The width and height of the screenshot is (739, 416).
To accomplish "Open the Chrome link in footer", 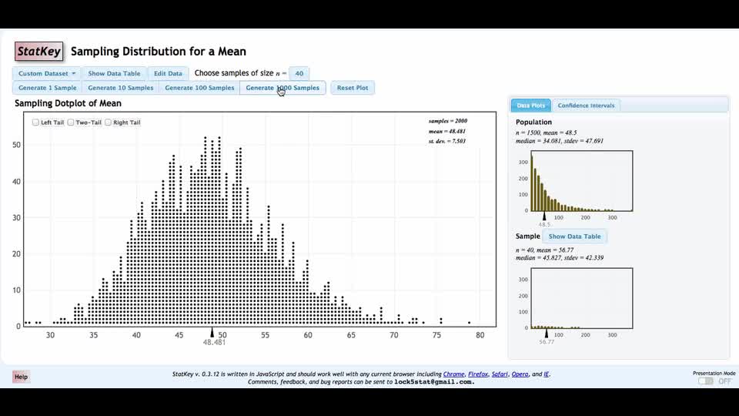I will coord(454,374).
